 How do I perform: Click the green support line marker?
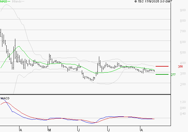tap(162, 74)
